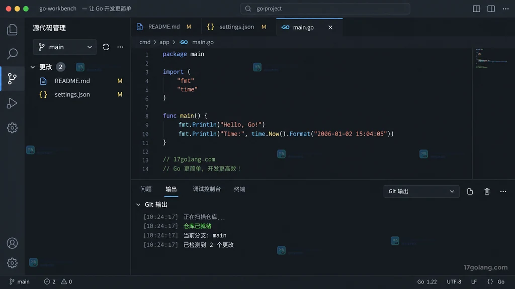
Task: Open the main branch selector dropdown
Action: coord(65,47)
